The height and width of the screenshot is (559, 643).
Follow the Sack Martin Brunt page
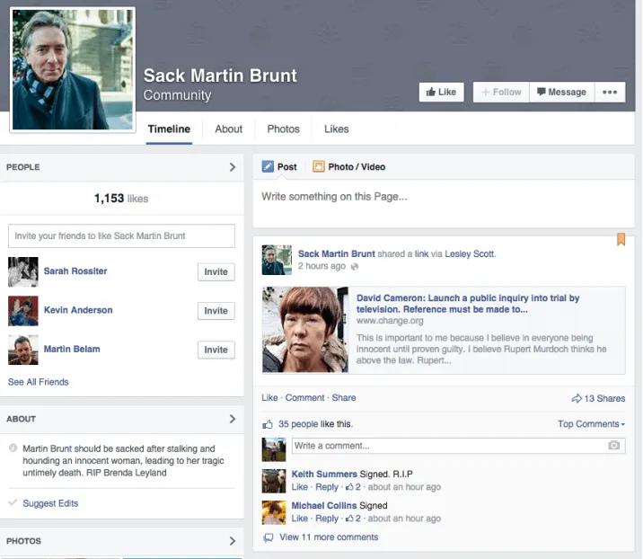(x=501, y=92)
